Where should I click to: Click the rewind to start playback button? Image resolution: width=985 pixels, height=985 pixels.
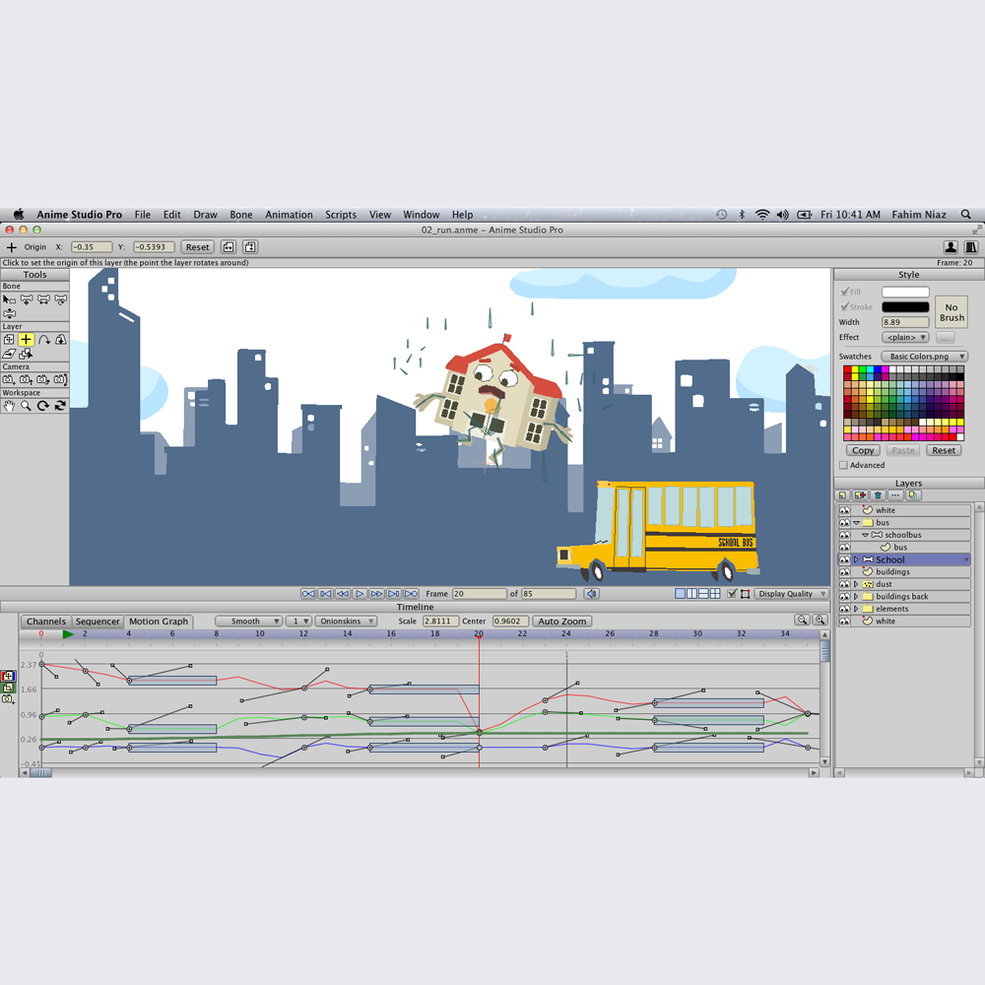pos(307,594)
